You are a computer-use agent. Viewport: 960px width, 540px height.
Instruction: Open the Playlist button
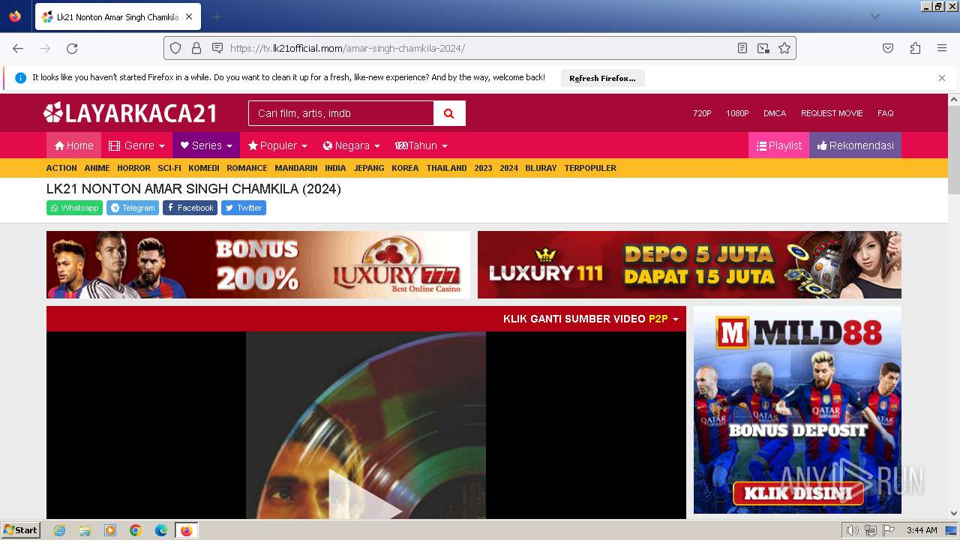pyautogui.click(x=778, y=145)
